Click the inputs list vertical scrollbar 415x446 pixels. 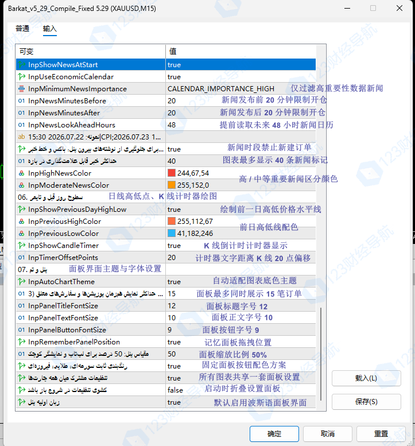pos(320,354)
